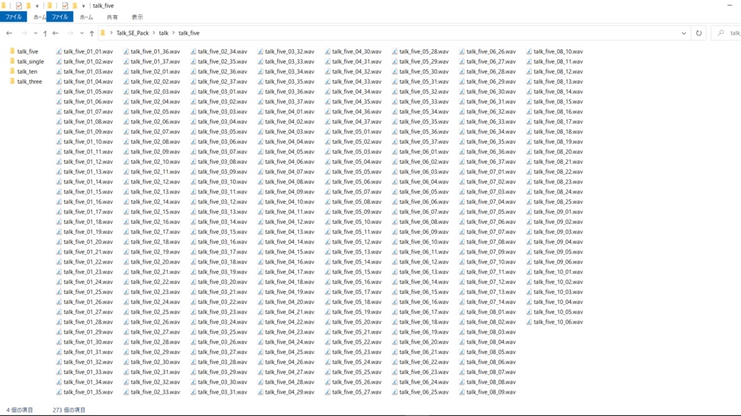The width and height of the screenshot is (741, 416).
Task: Switch to the 共有 ribbon tab
Action: click(x=112, y=17)
